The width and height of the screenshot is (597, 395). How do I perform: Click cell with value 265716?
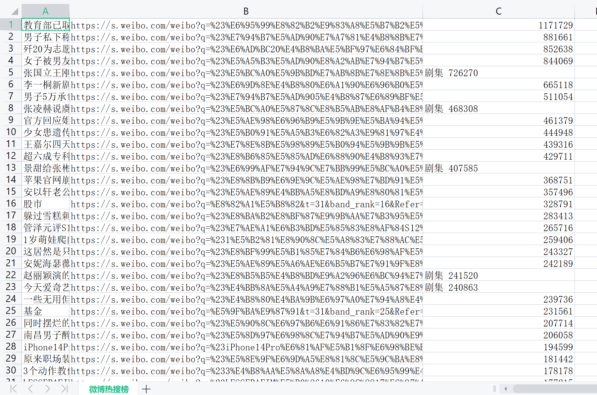point(498,227)
